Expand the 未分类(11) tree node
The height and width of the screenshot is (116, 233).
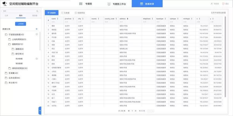click(x=13, y=83)
